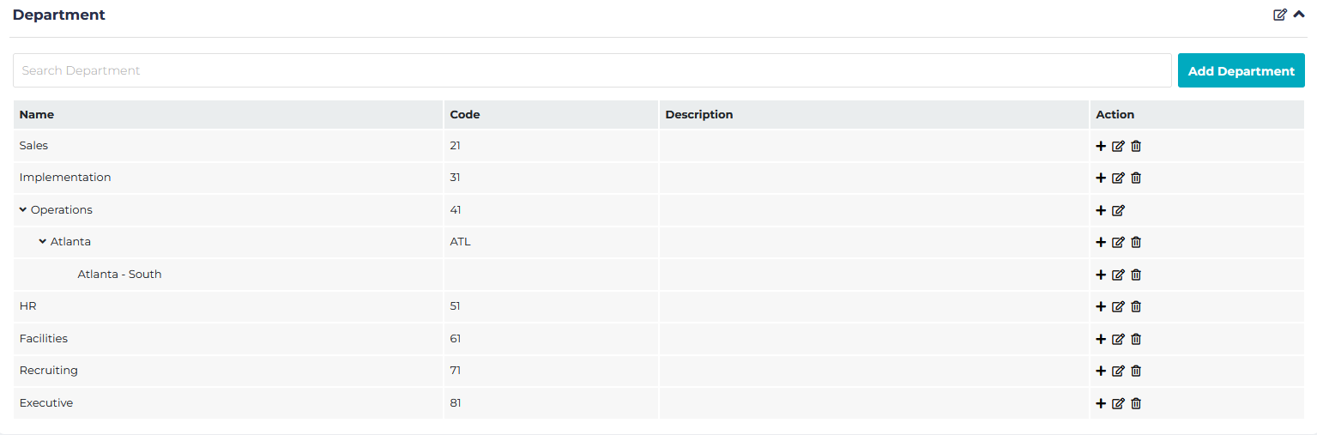Collapse the Operations tree node

tap(23, 209)
